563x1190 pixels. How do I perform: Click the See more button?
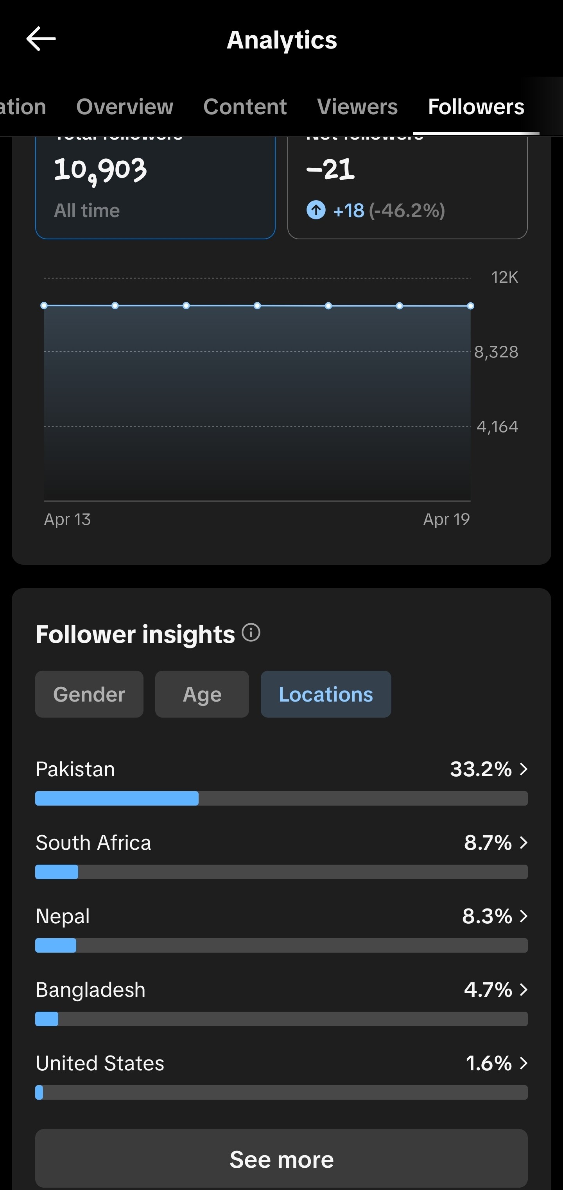click(x=281, y=1159)
